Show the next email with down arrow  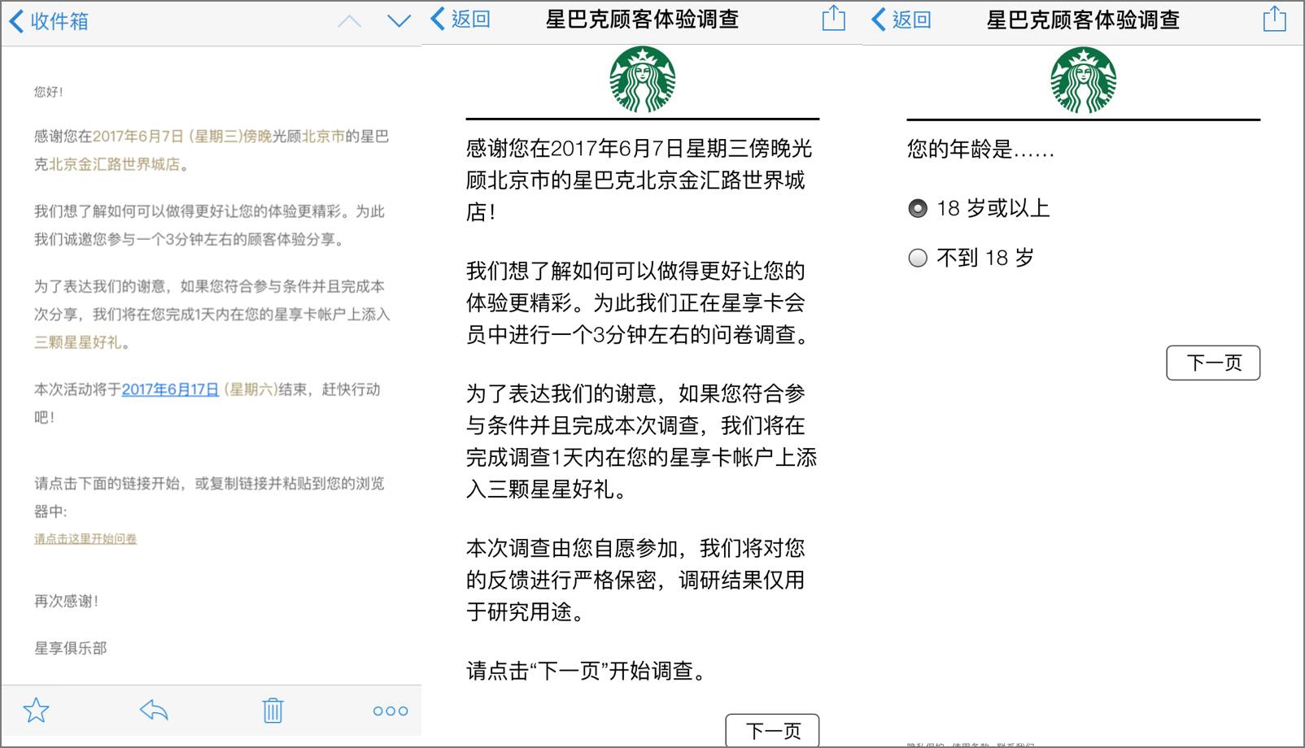(399, 21)
